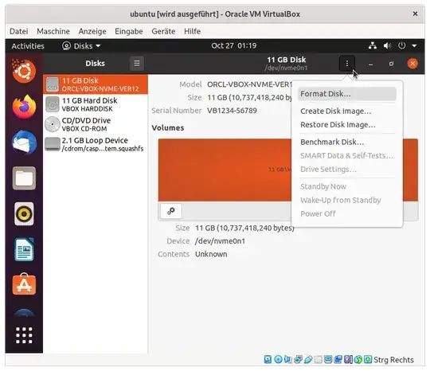Launch Firefox from the dock
Screen dimensions: 430x371
click(x=24, y=107)
